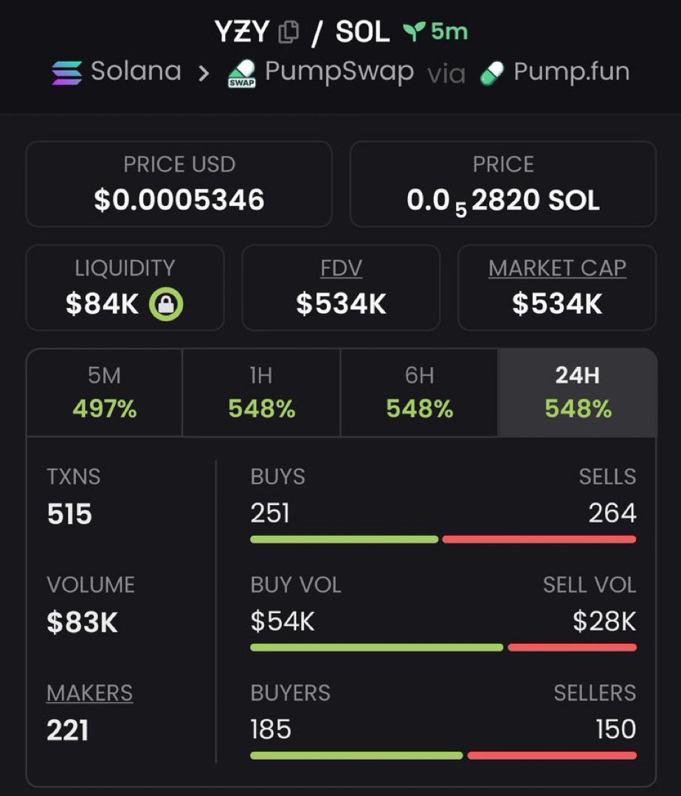
Task: Click the Pump.fun pill icon
Action: (x=492, y=74)
